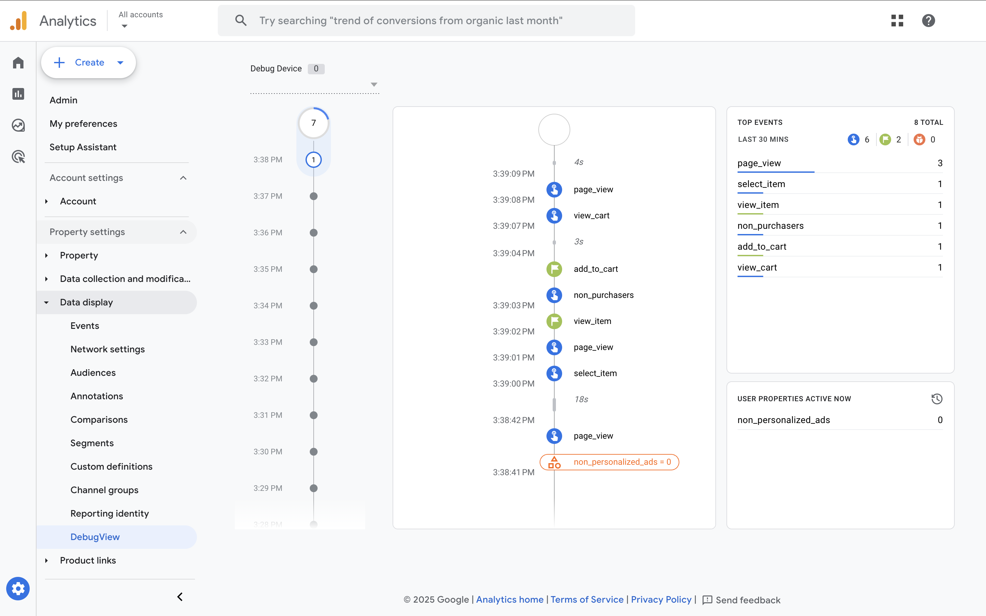Select Events under Data display
Screen dimensions: 986x616
[84, 326]
